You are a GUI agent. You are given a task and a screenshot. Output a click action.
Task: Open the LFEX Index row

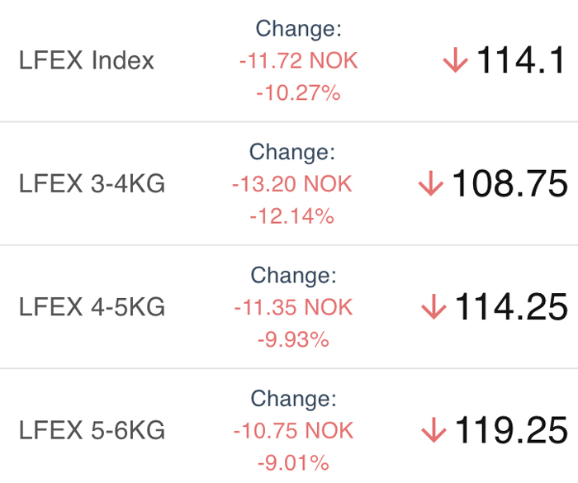(289, 60)
